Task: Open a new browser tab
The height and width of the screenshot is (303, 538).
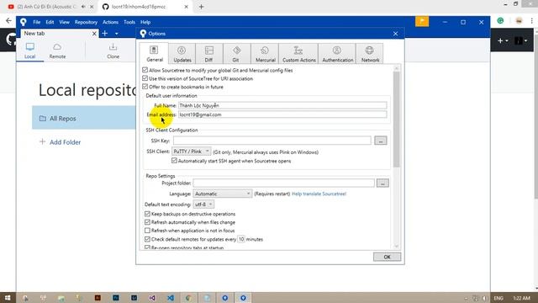Action: pyautogui.click(x=201, y=7)
